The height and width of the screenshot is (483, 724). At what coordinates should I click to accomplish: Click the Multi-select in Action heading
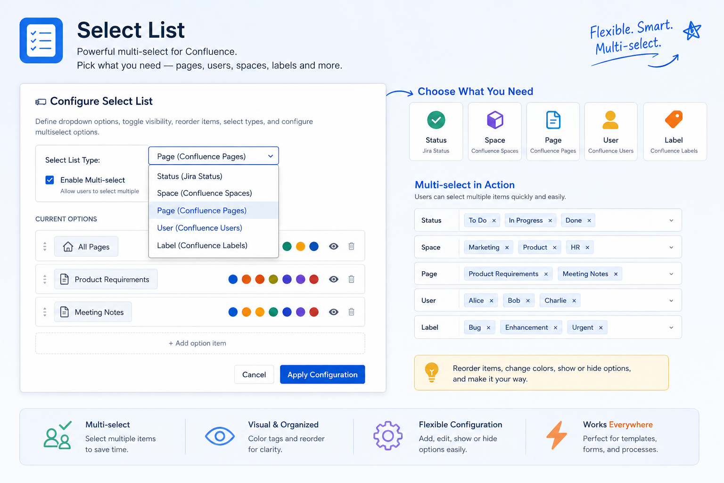[464, 185]
